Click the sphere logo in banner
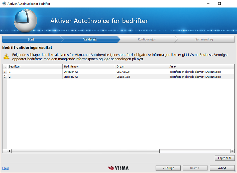The image size is (237, 173). pyautogui.click(x=25, y=20)
